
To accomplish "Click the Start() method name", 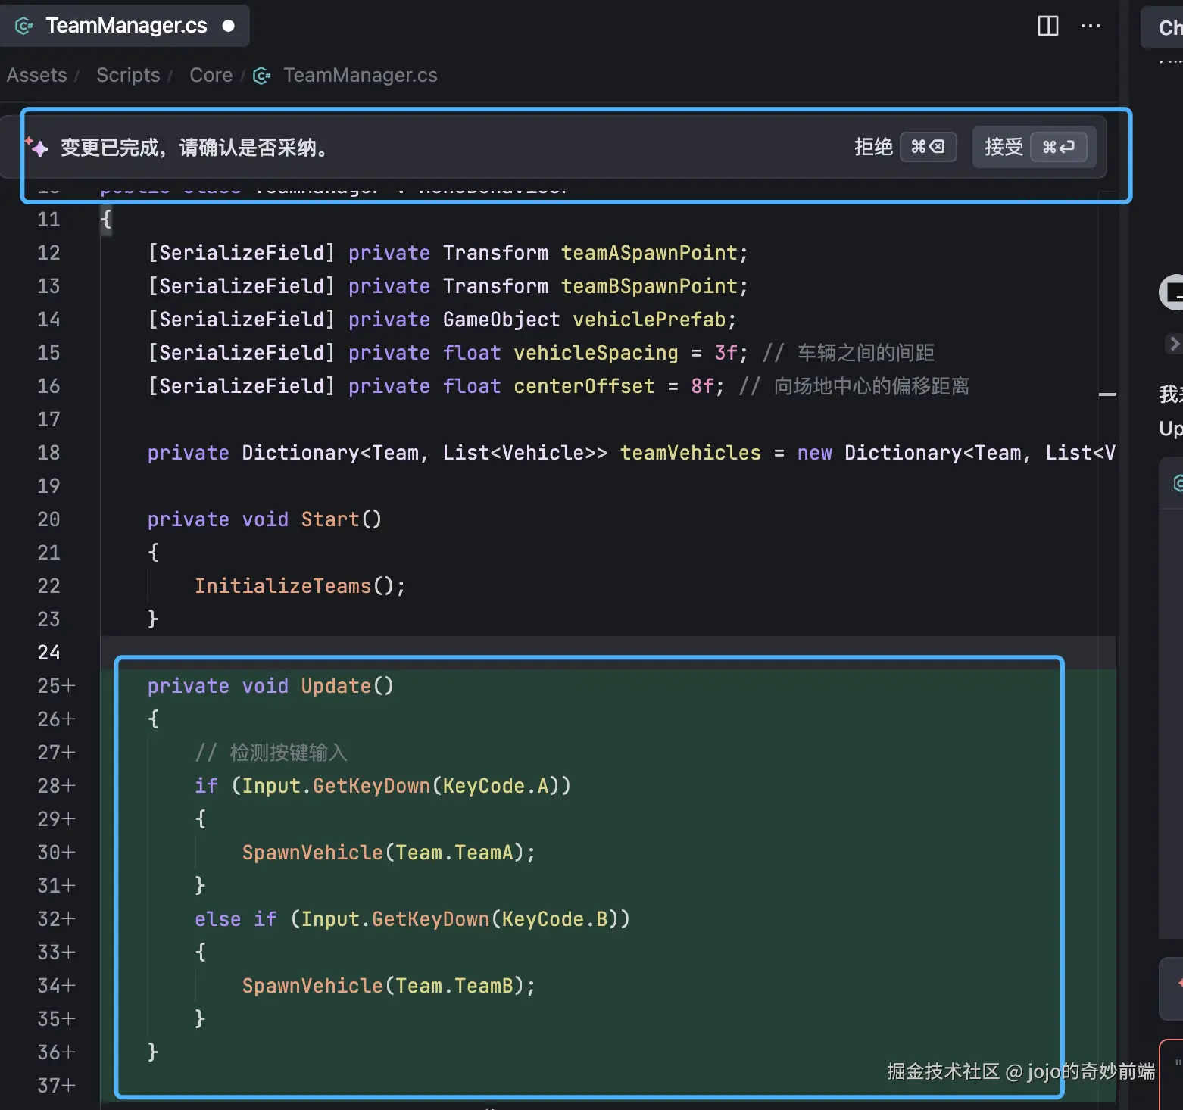I will 341,519.
